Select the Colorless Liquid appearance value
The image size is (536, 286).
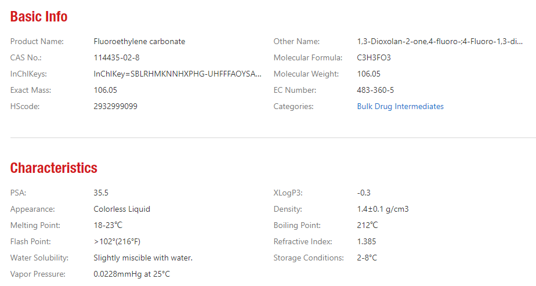pyautogui.click(x=122, y=209)
